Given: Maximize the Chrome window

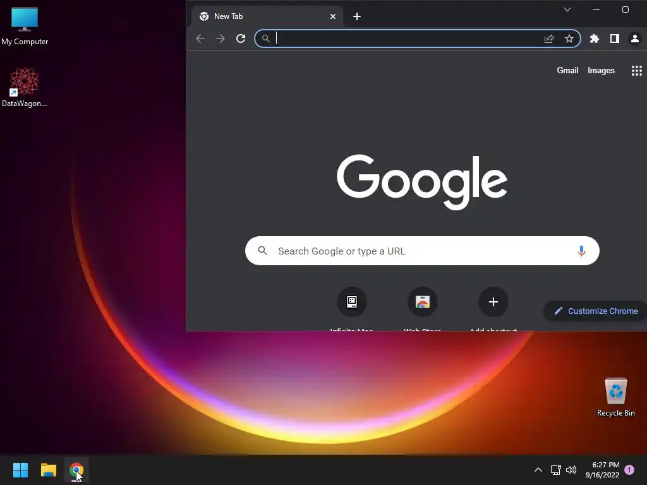Looking at the screenshot, I should coord(625,9).
